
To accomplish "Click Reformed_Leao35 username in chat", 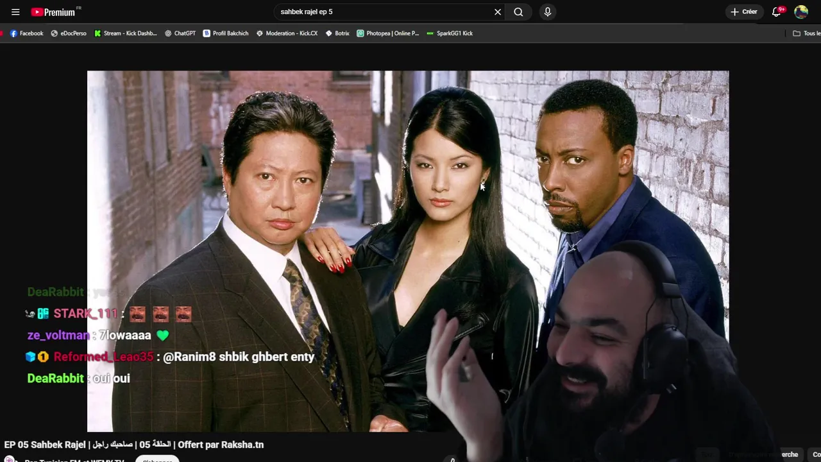I will [x=104, y=357].
